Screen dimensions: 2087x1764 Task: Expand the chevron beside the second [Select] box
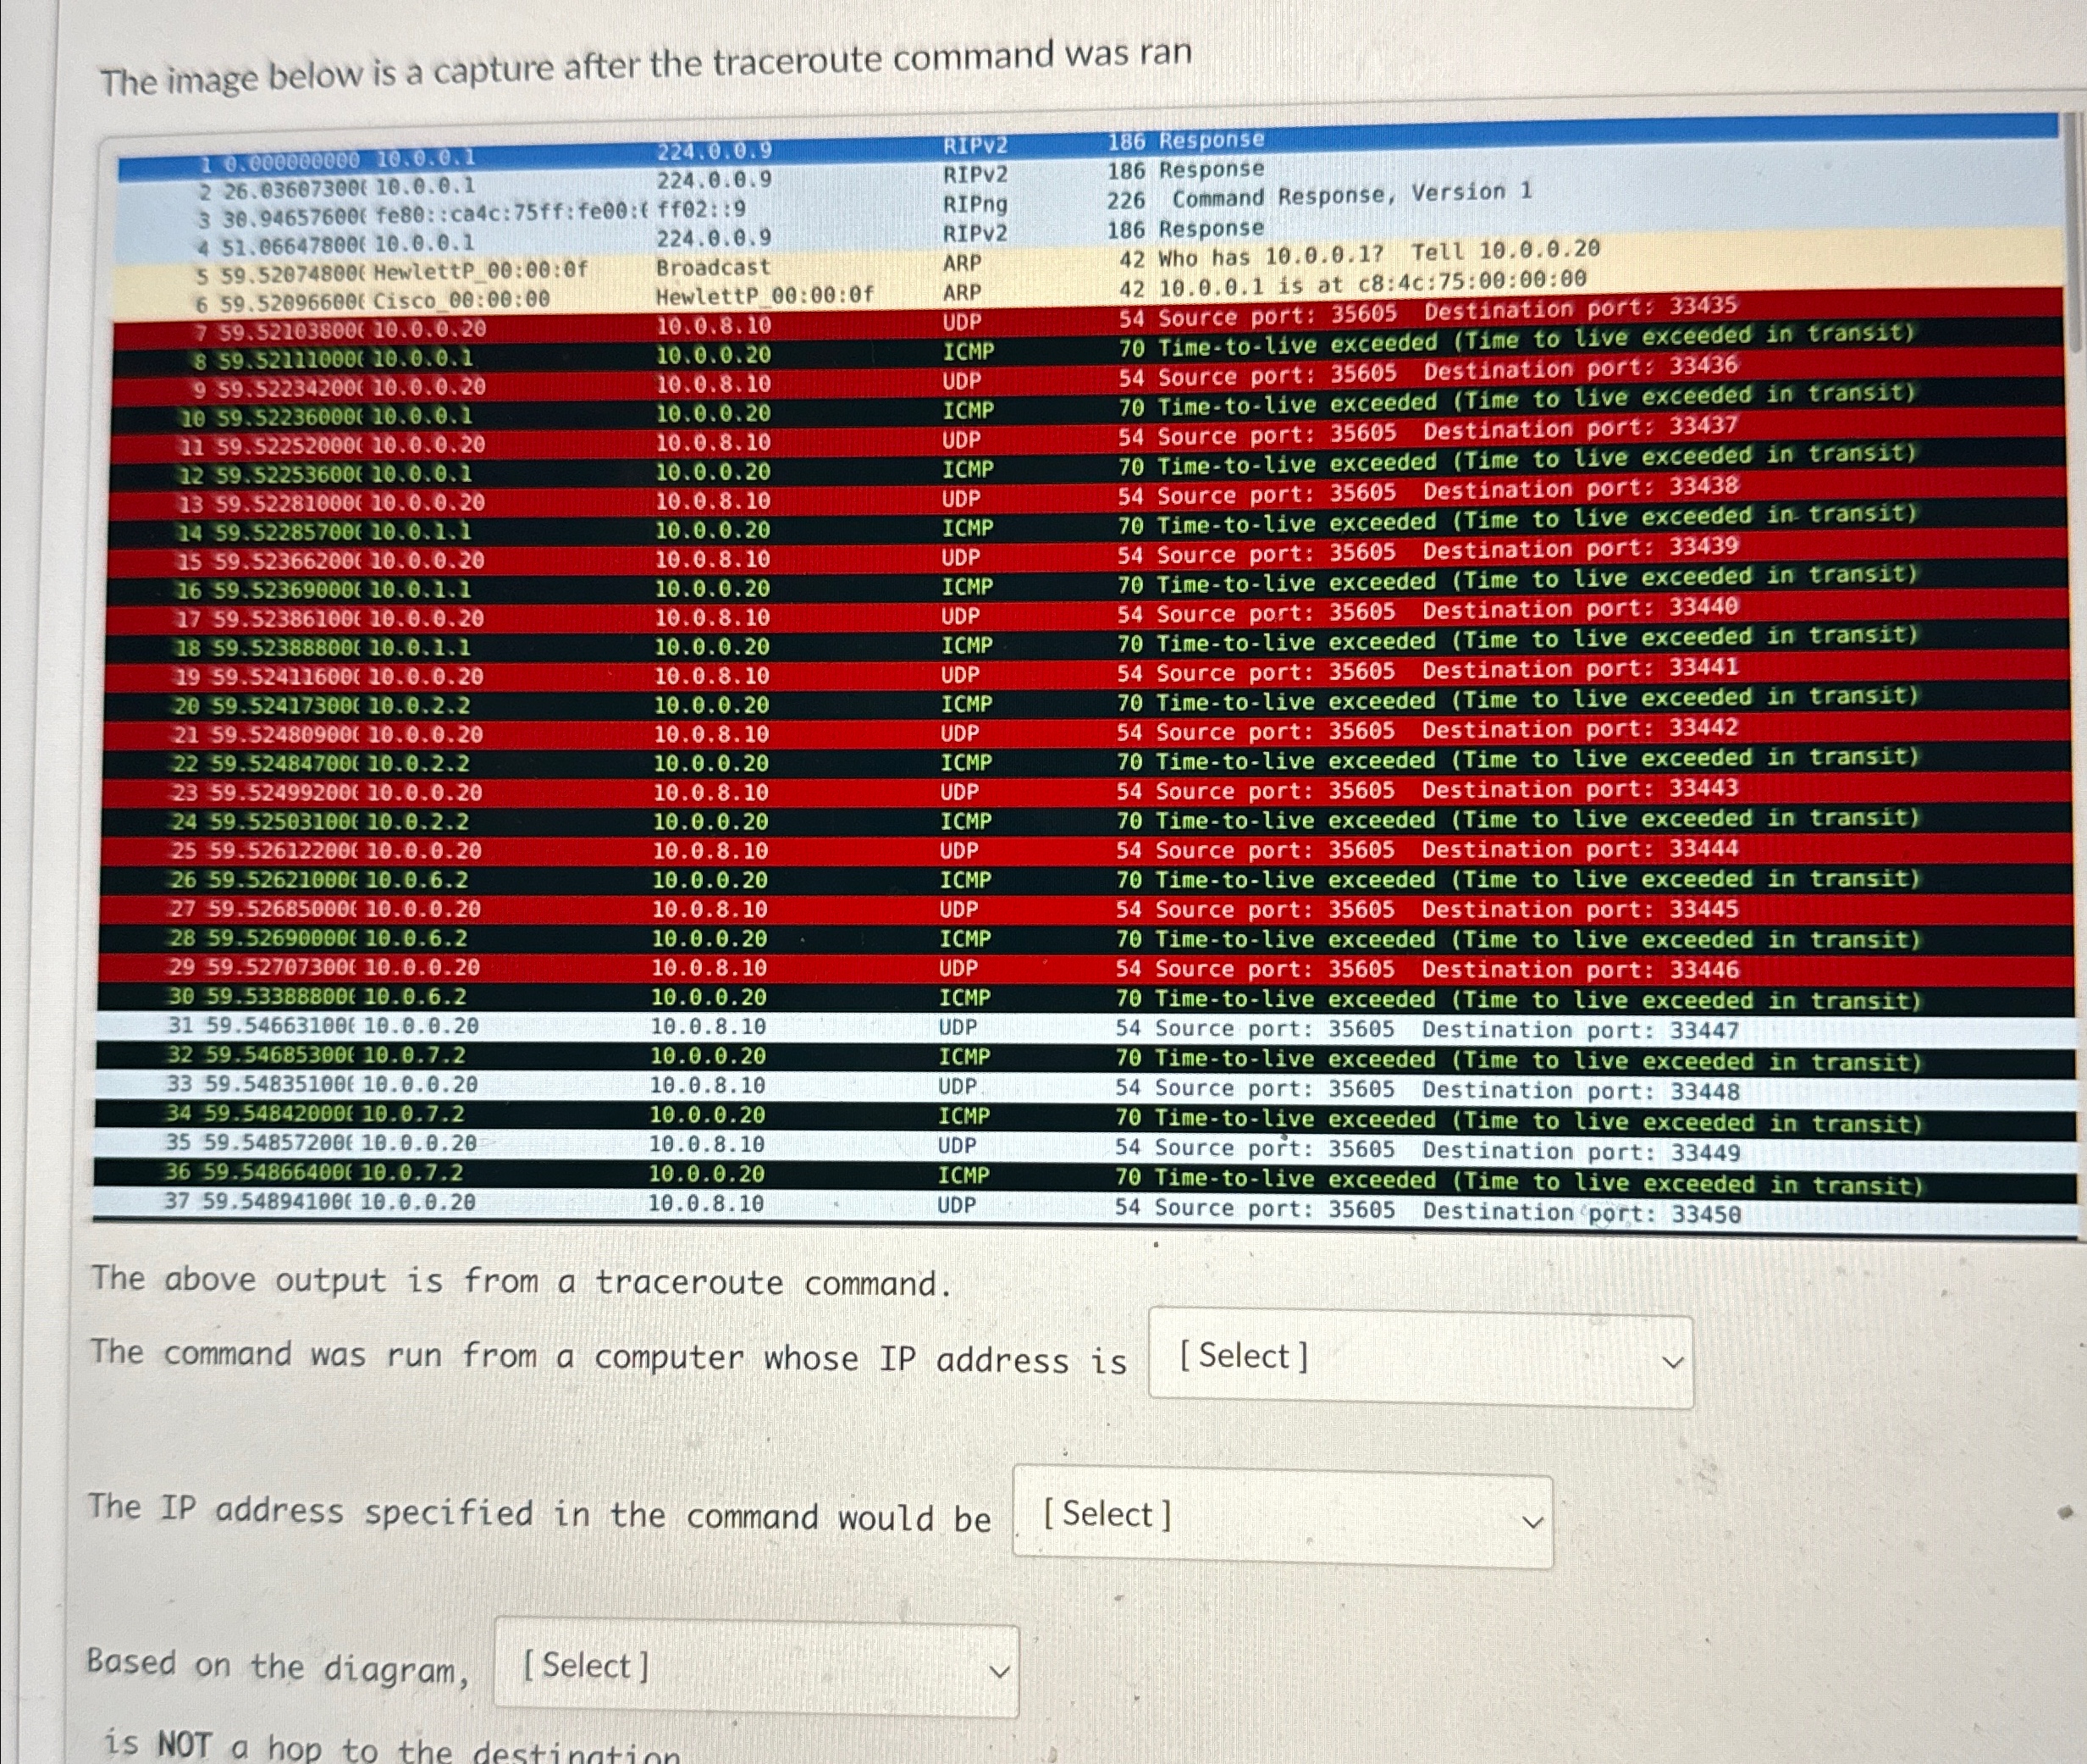pyautogui.click(x=1532, y=1519)
